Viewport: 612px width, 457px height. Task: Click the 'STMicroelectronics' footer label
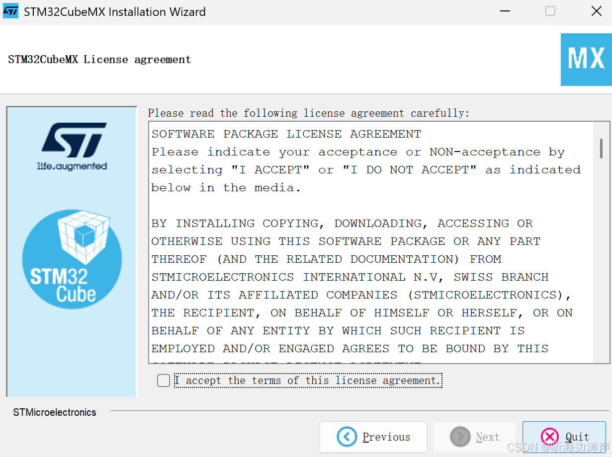click(55, 412)
